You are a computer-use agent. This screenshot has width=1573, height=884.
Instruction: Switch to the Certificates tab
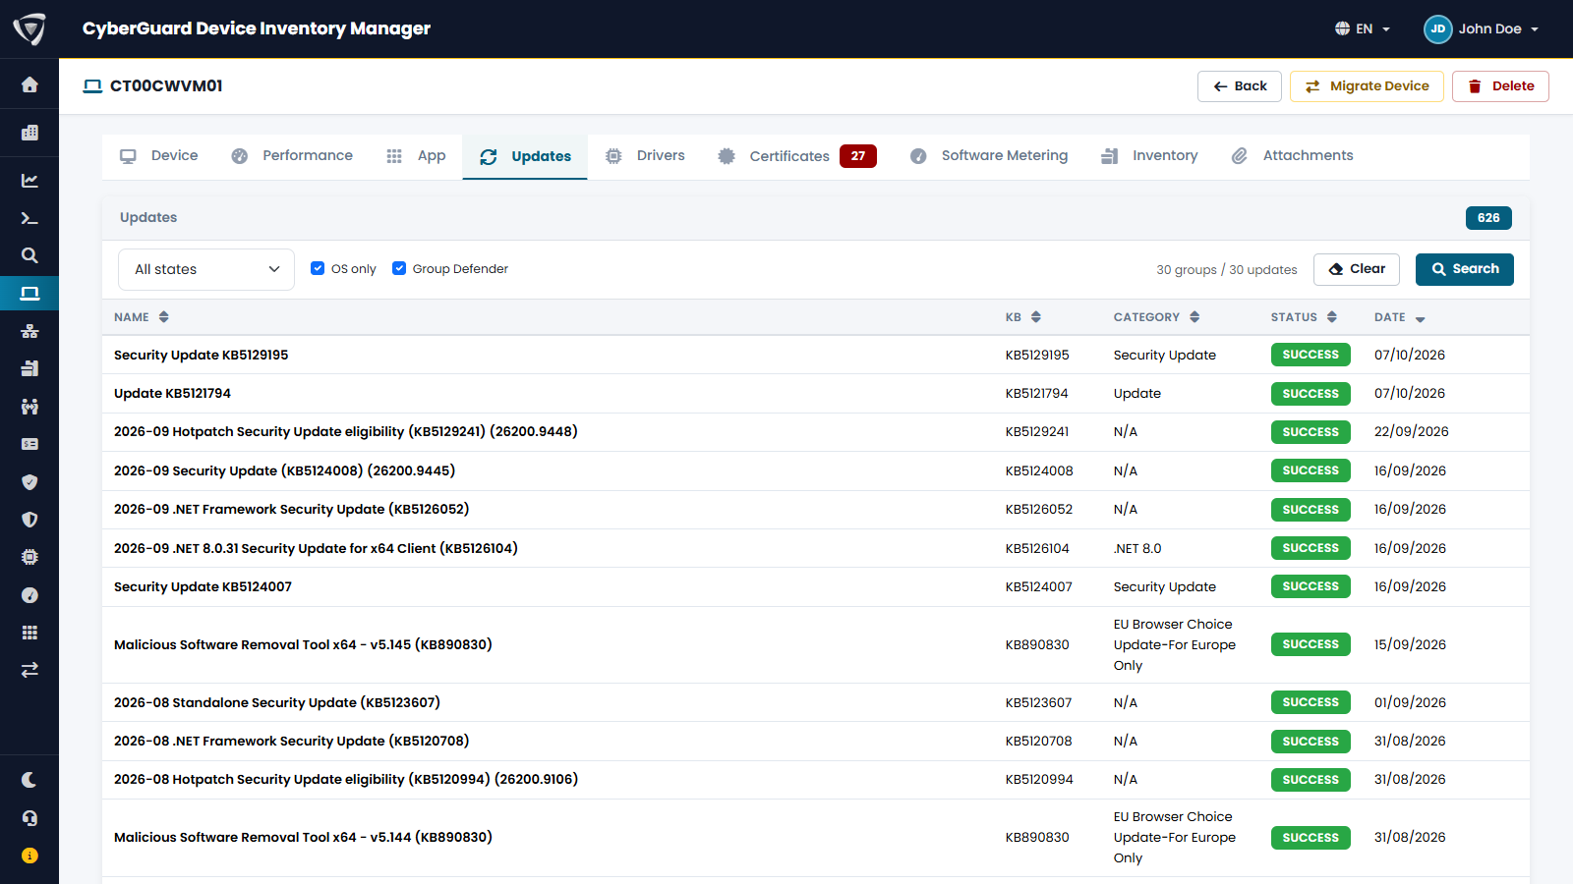797,156
